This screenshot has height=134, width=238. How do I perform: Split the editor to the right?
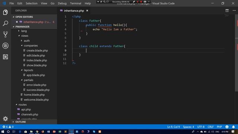[227, 11]
